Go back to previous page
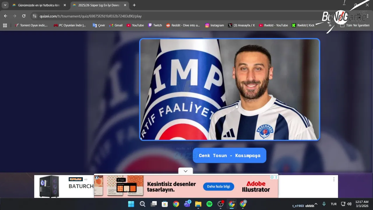The image size is (373, 210). [x=6, y=16]
